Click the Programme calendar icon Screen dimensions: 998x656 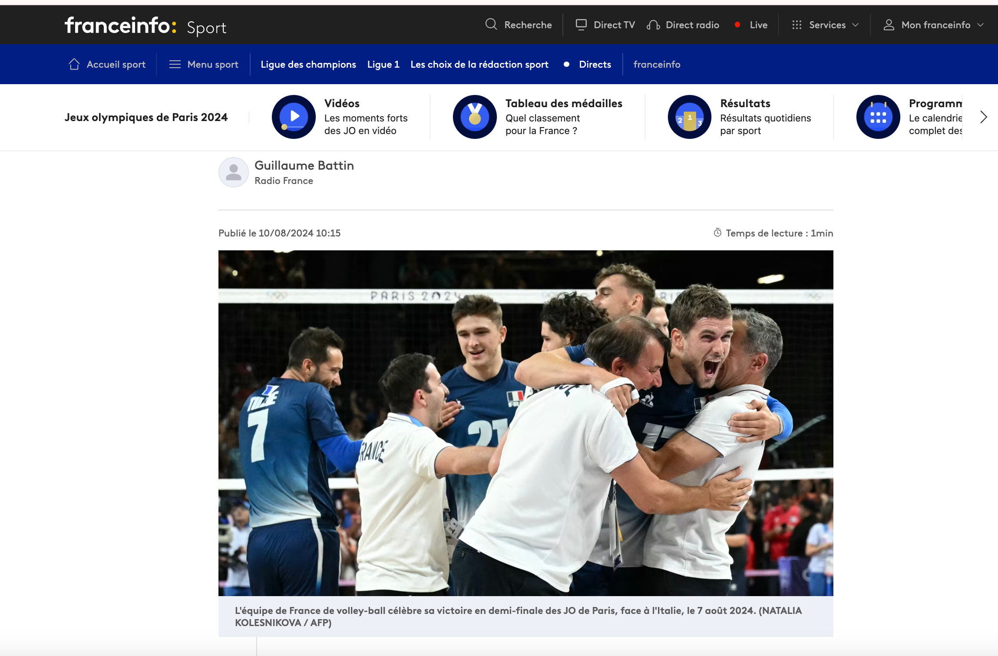[x=878, y=117]
